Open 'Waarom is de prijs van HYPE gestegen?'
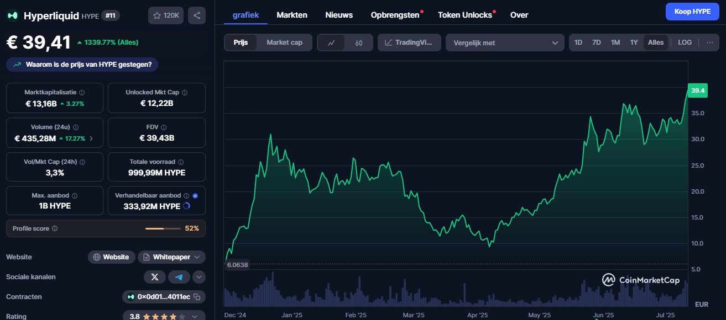This screenshot has width=726, height=320. click(x=81, y=65)
